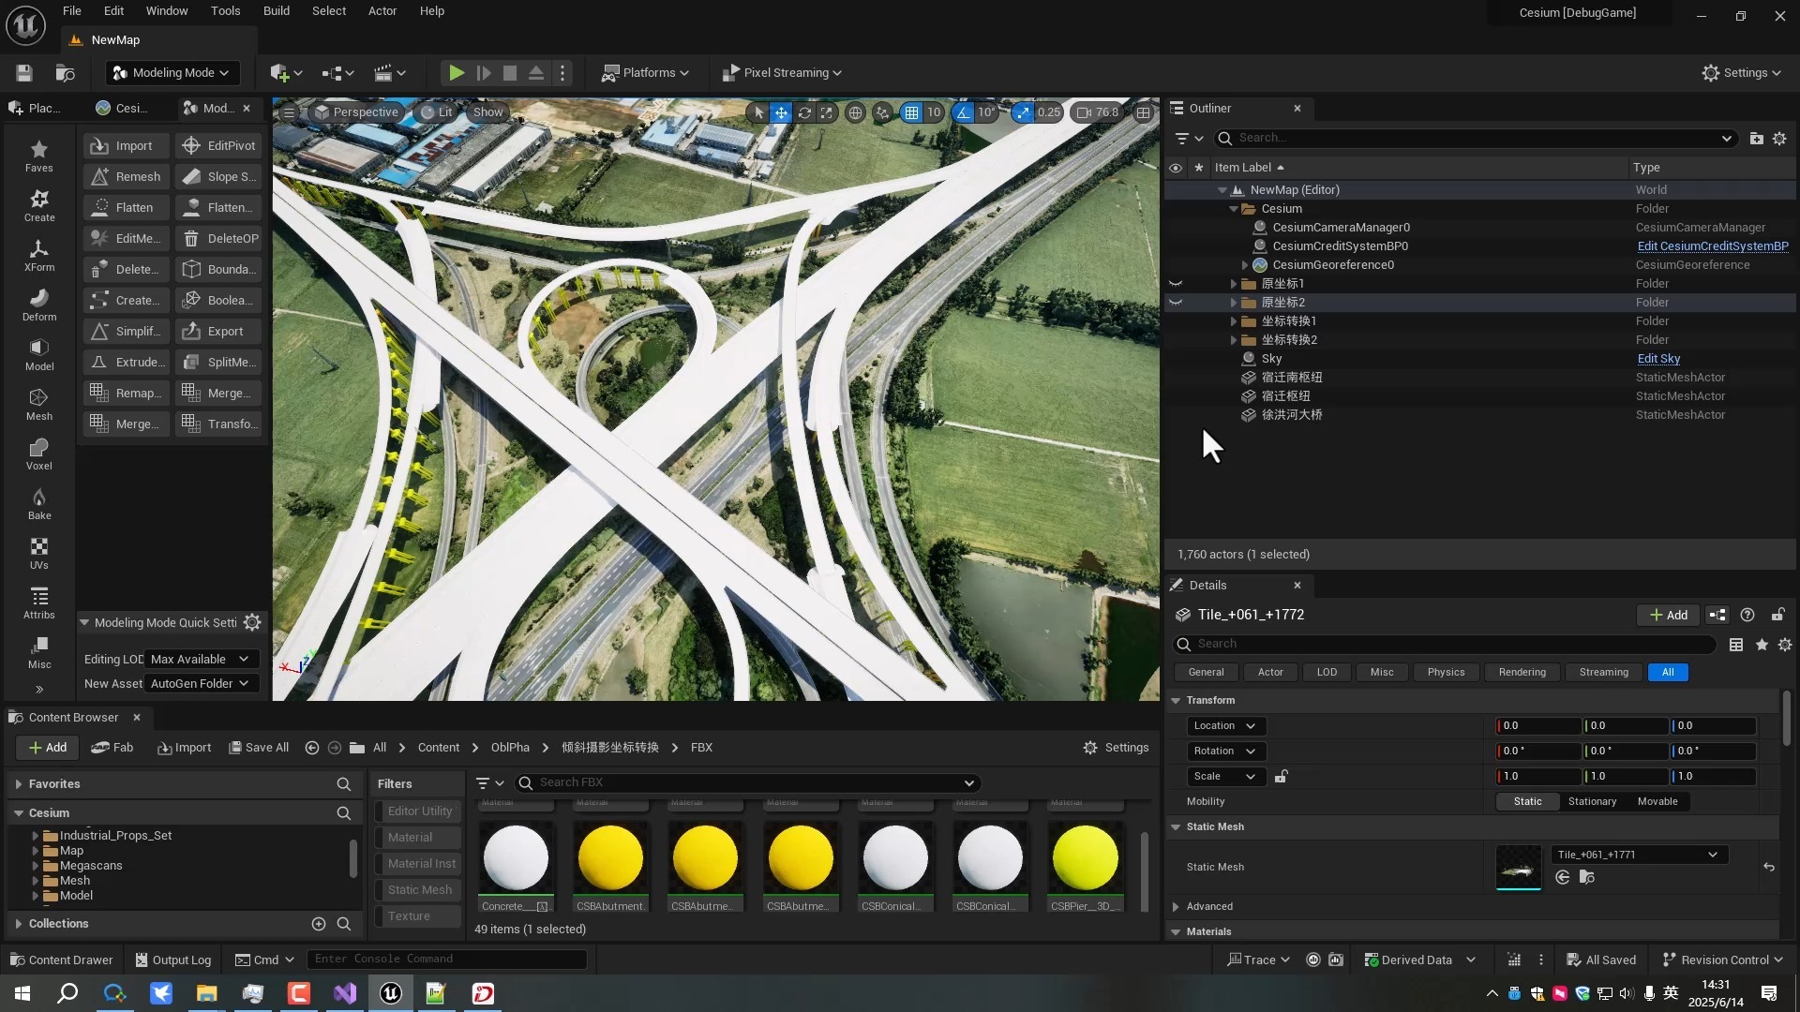Switch to the Physics details tab
The height and width of the screenshot is (1012, 1800).
[x=1445, y=673]
